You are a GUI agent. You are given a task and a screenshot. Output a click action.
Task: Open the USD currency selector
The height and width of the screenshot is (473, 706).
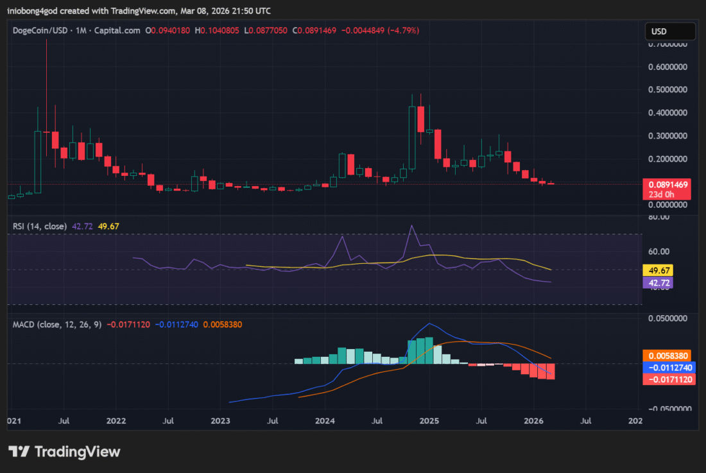pos(669,30)
